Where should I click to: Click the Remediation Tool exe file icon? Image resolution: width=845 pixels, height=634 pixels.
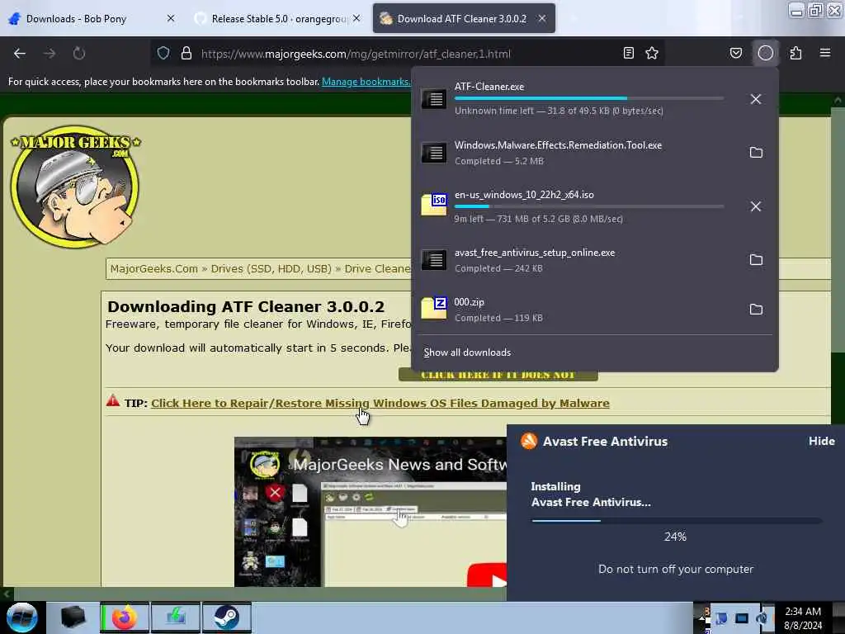(x=434, y=153)
